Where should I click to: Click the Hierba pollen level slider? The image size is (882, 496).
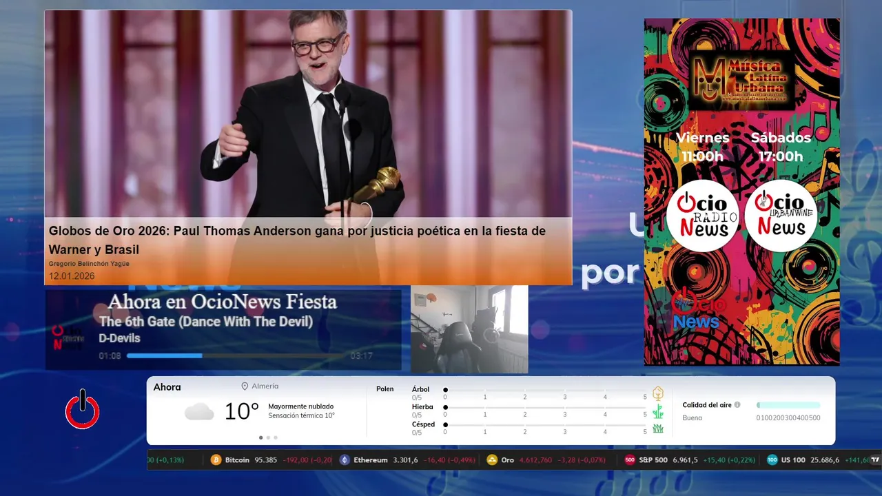pyautogui.click(x=545, y=408)
